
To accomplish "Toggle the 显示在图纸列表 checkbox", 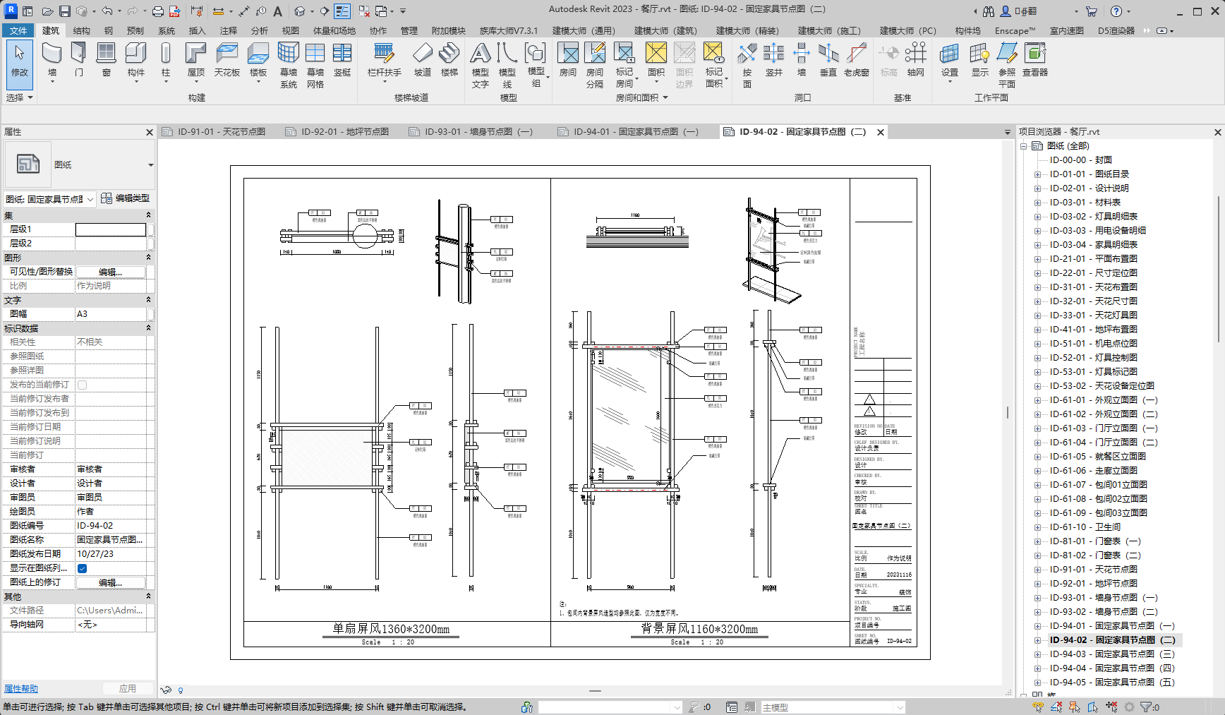I will point(83,568).
